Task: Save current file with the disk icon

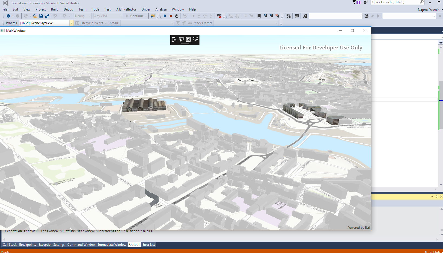Action: pos(41,16)
